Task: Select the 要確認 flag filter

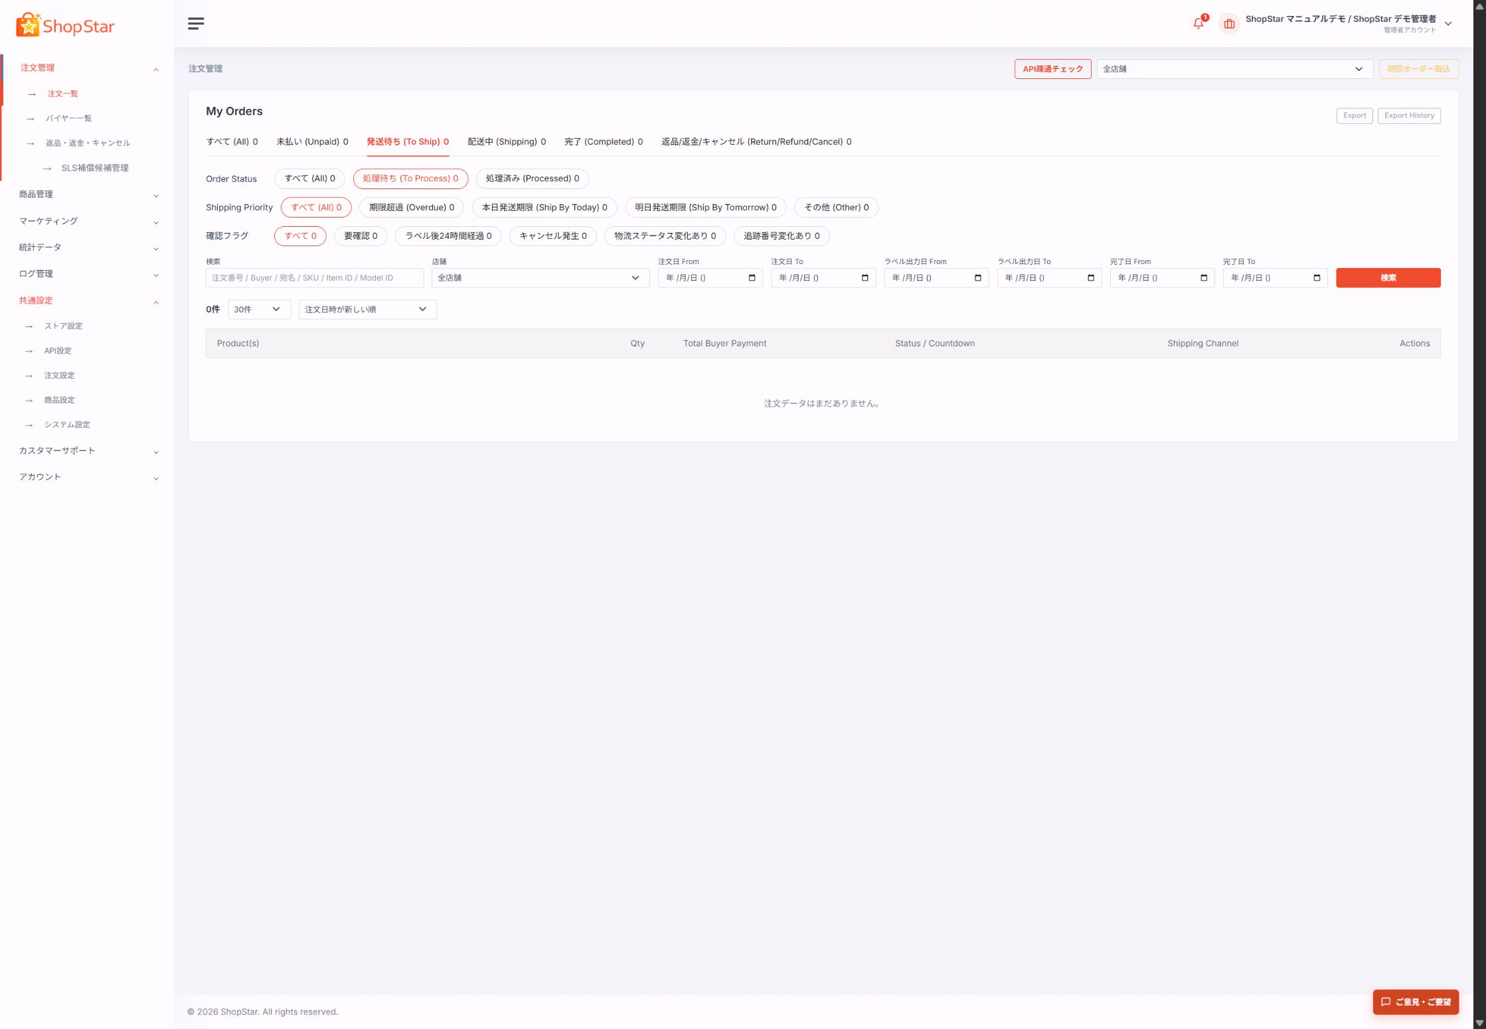Action: [x=361, y=236]
